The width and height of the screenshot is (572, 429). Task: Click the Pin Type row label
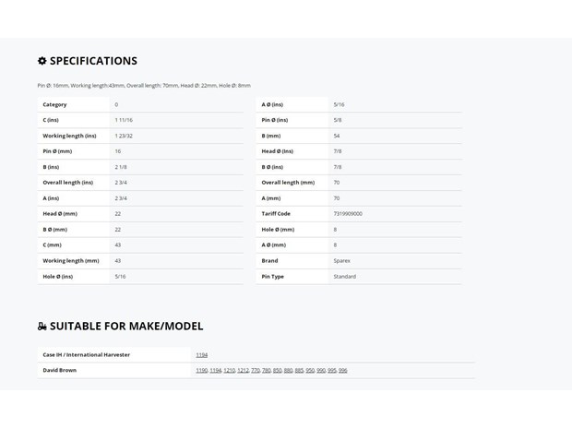(x=272, y=277)
